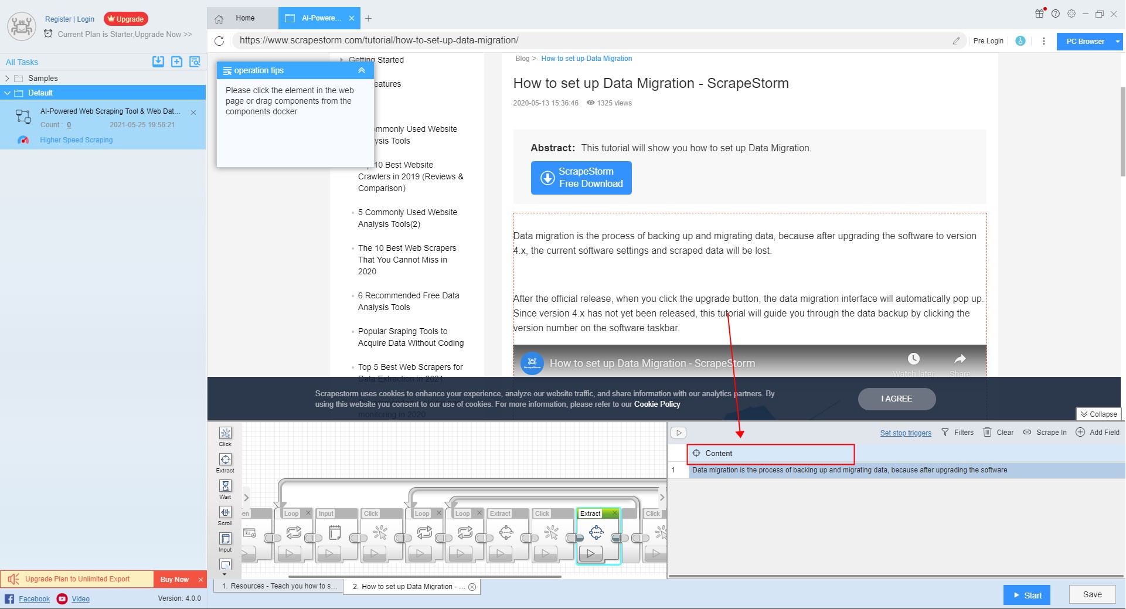Image resolution: width=1126 pixels, height=609 pixels.
Task: Collapse the Default folder
Action: [7, 93]
